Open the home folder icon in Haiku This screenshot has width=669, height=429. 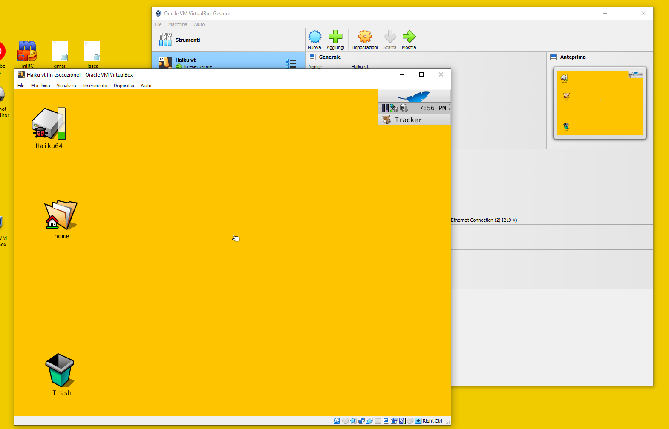click(61, 220)
